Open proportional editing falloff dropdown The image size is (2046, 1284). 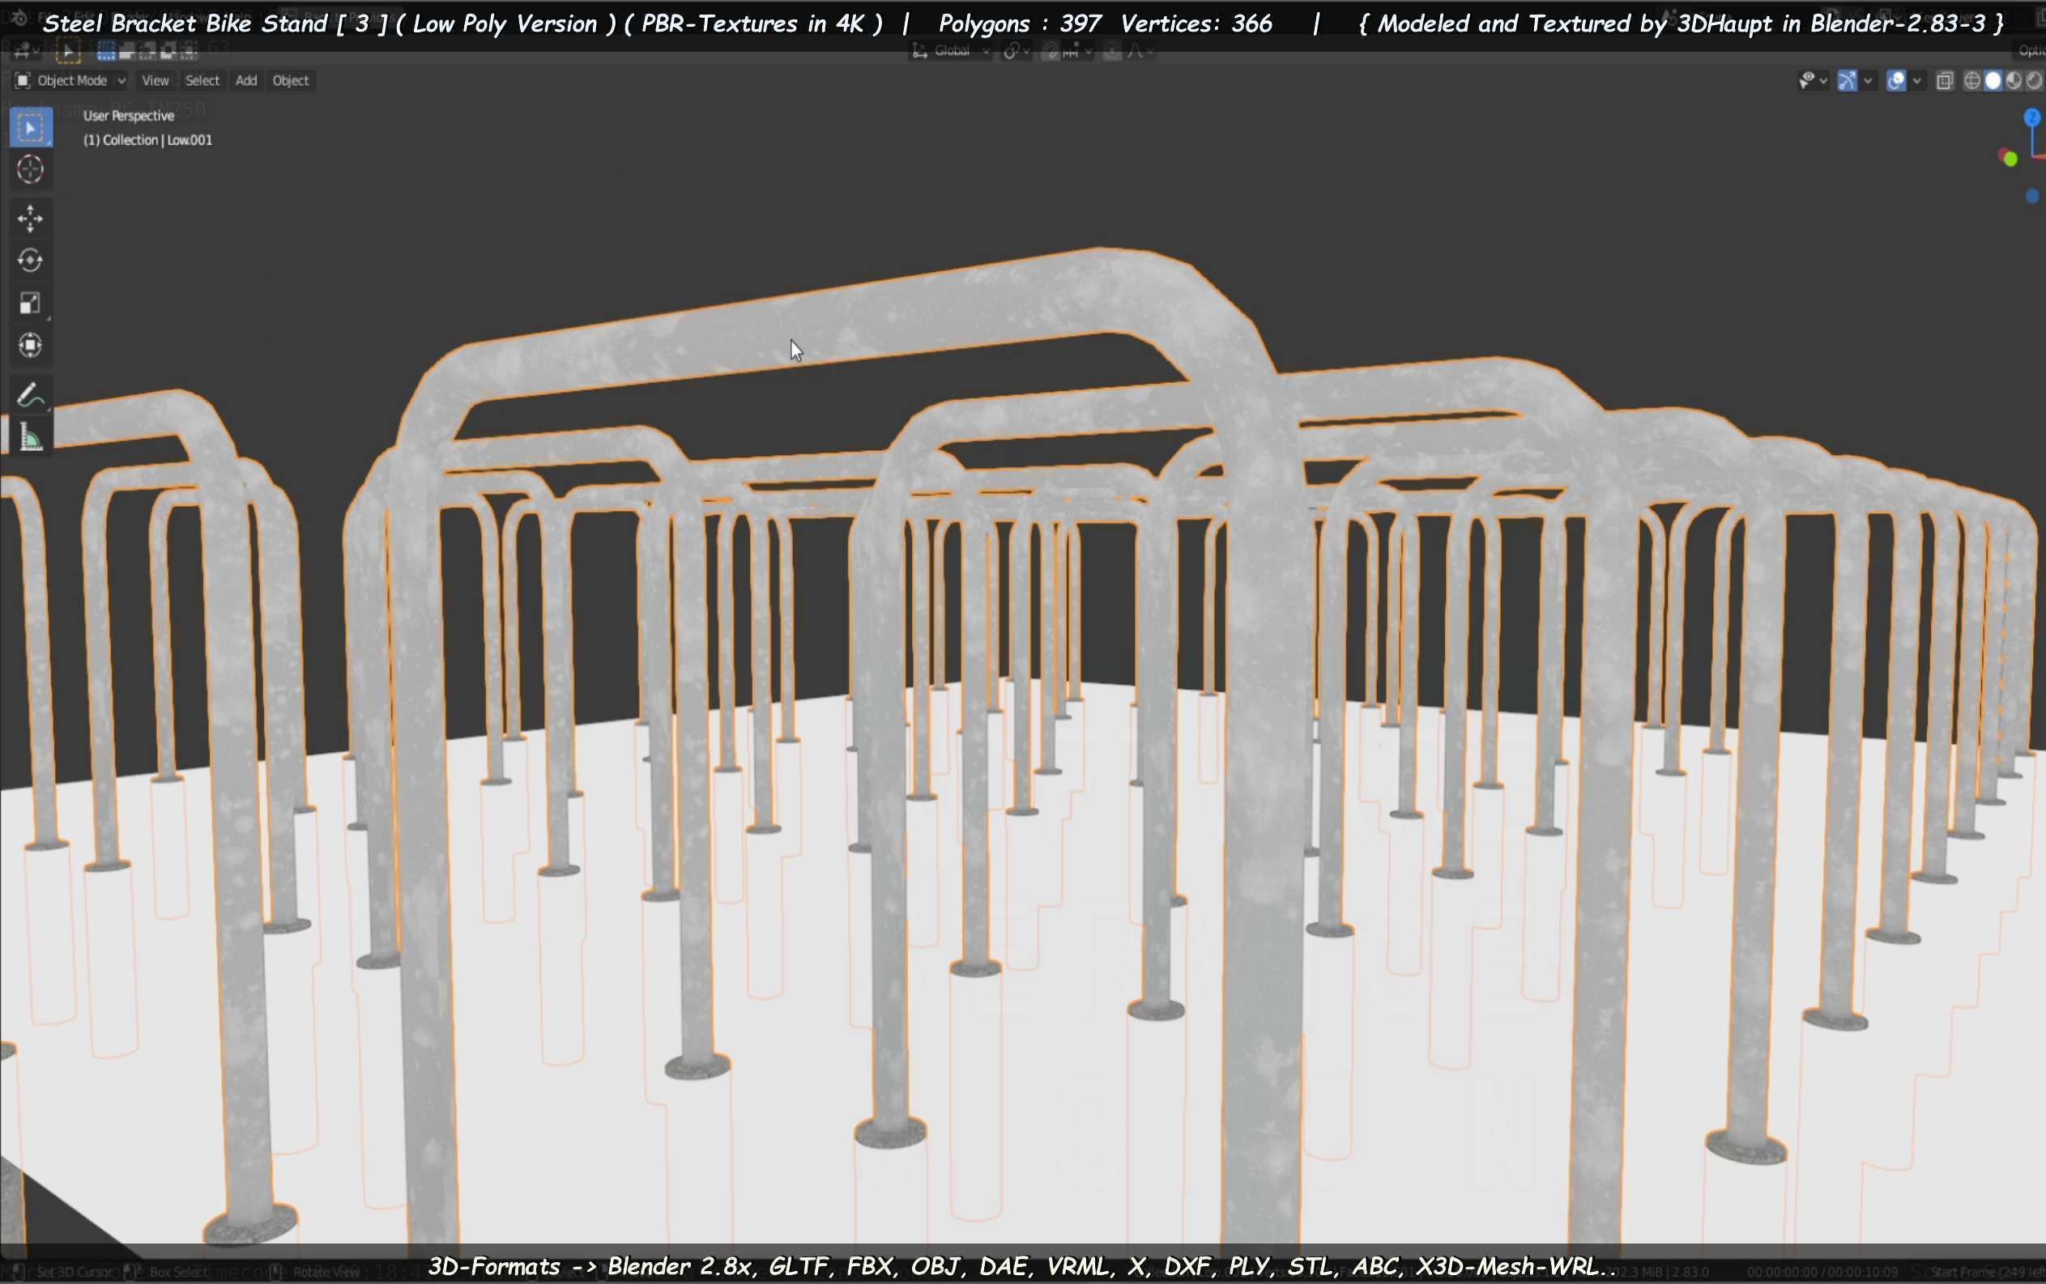1140,52
